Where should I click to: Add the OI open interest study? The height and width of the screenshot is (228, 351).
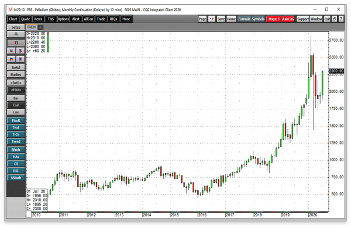16,164
